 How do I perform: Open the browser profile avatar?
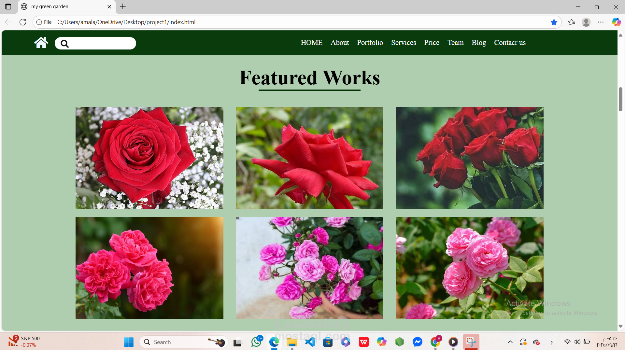click(x=586, y=22)
